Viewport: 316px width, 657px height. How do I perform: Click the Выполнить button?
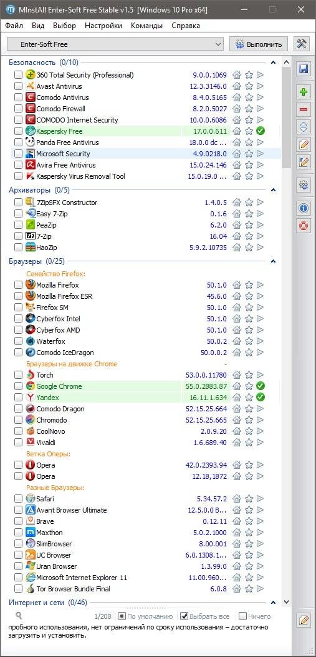tap(259, 44)
